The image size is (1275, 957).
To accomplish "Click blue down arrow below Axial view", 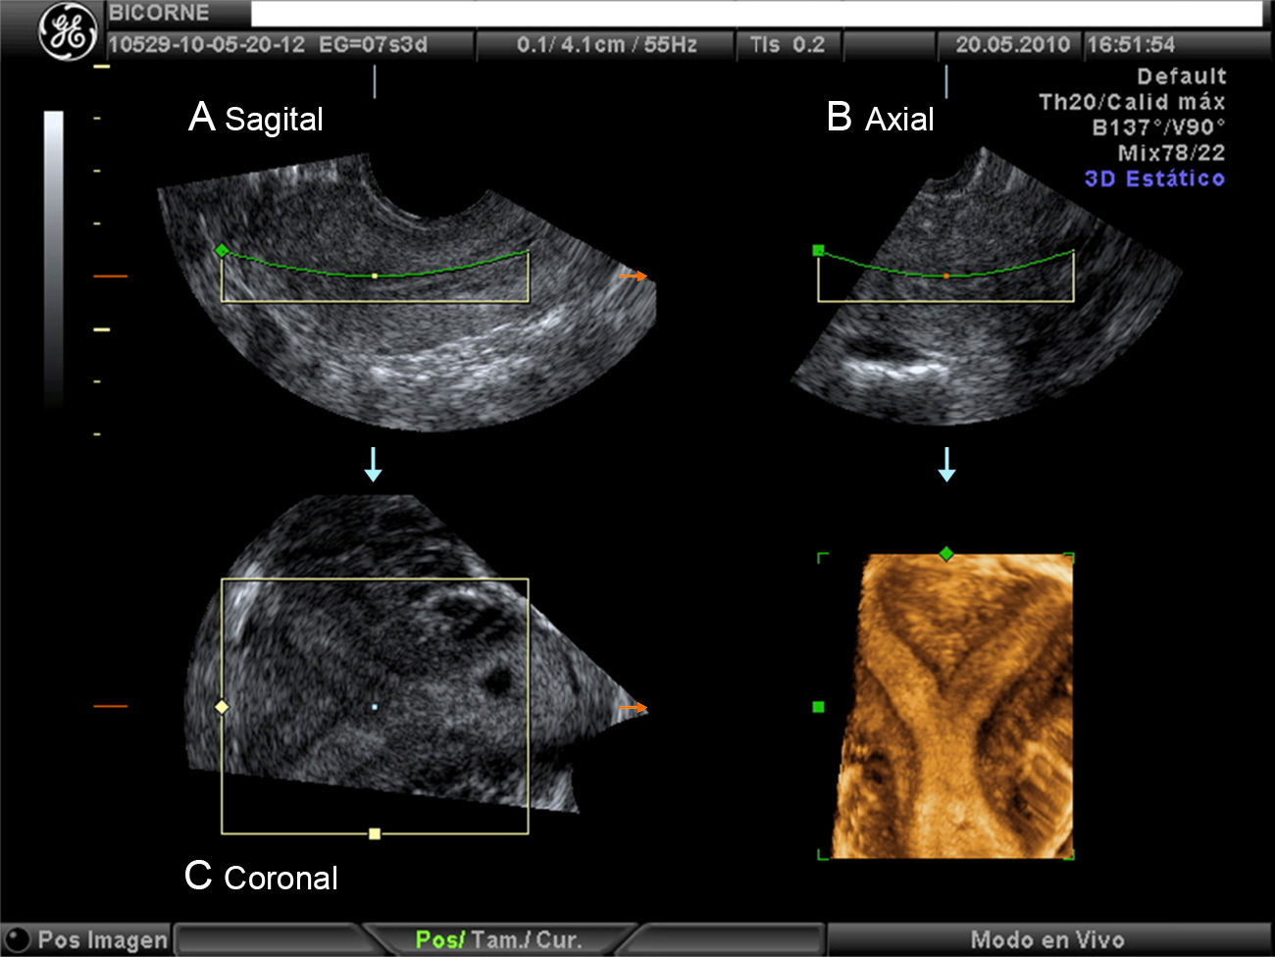I will (x=946, y=464).
